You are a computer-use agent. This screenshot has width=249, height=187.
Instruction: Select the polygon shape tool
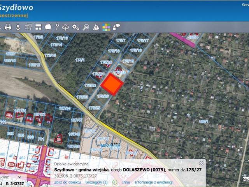coord(48,27)
